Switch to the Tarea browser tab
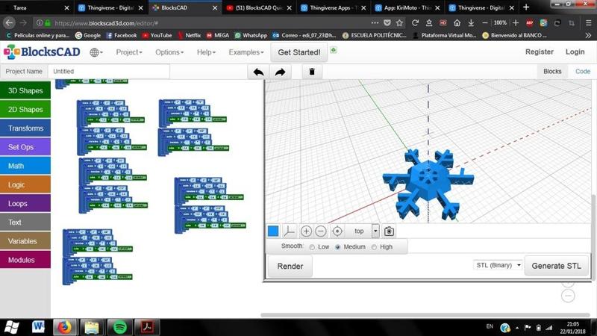Image resolution: width=597 pixels, height=336 pixels. click(x=35, y=7)
